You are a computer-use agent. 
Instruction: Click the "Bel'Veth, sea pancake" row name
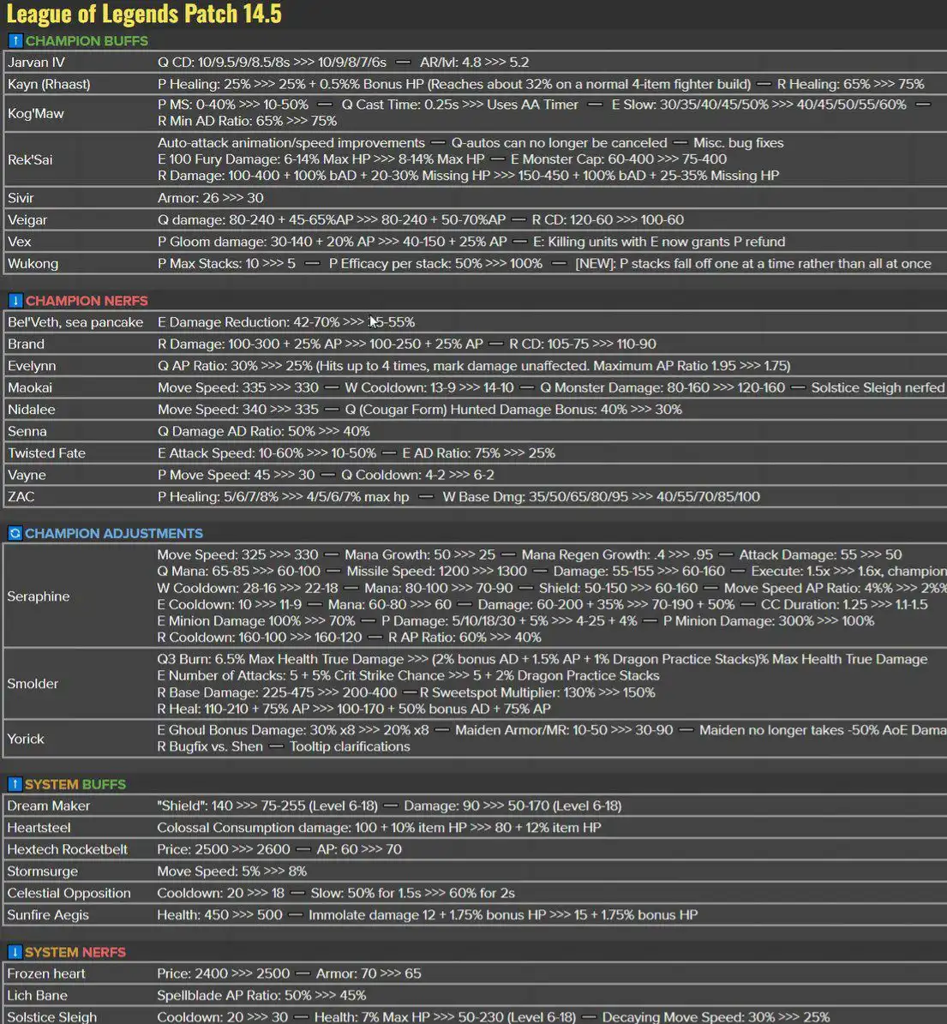75,322
